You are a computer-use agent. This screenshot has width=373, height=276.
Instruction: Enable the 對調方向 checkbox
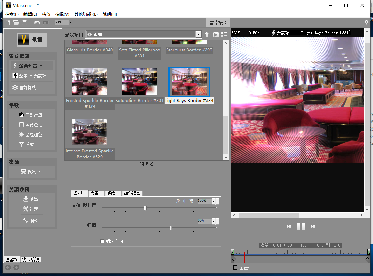point(103,241)
